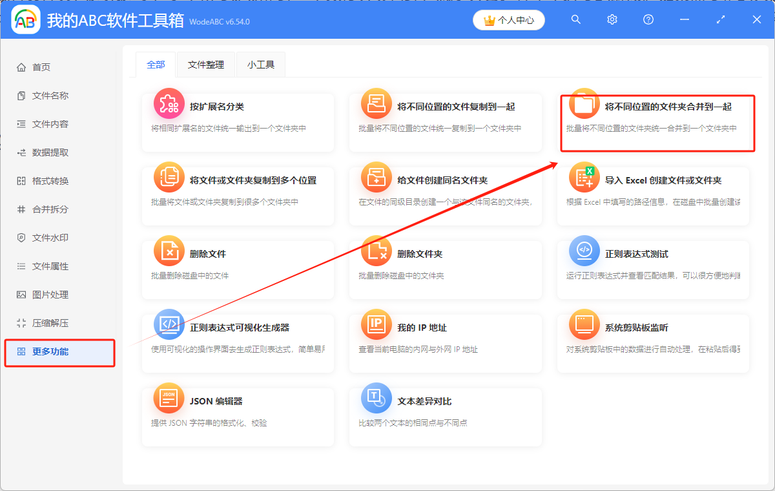
Task: Switch to the 小工具 tab
Action: click(260, 65)
